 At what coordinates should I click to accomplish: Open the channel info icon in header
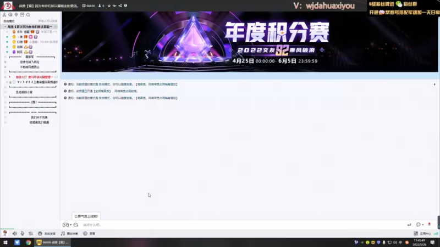125,5
